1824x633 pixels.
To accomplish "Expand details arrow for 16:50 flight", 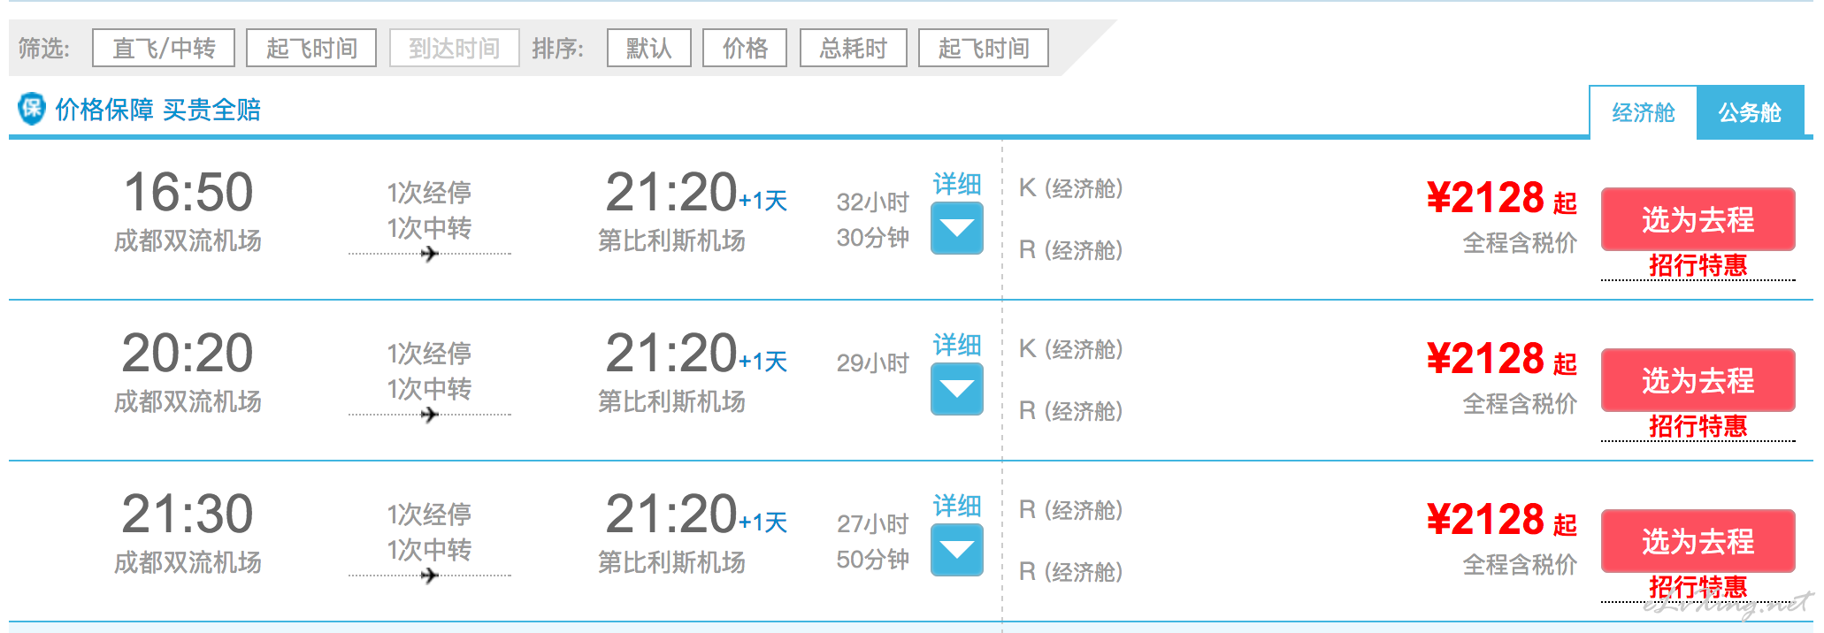I will click(957, 228).
